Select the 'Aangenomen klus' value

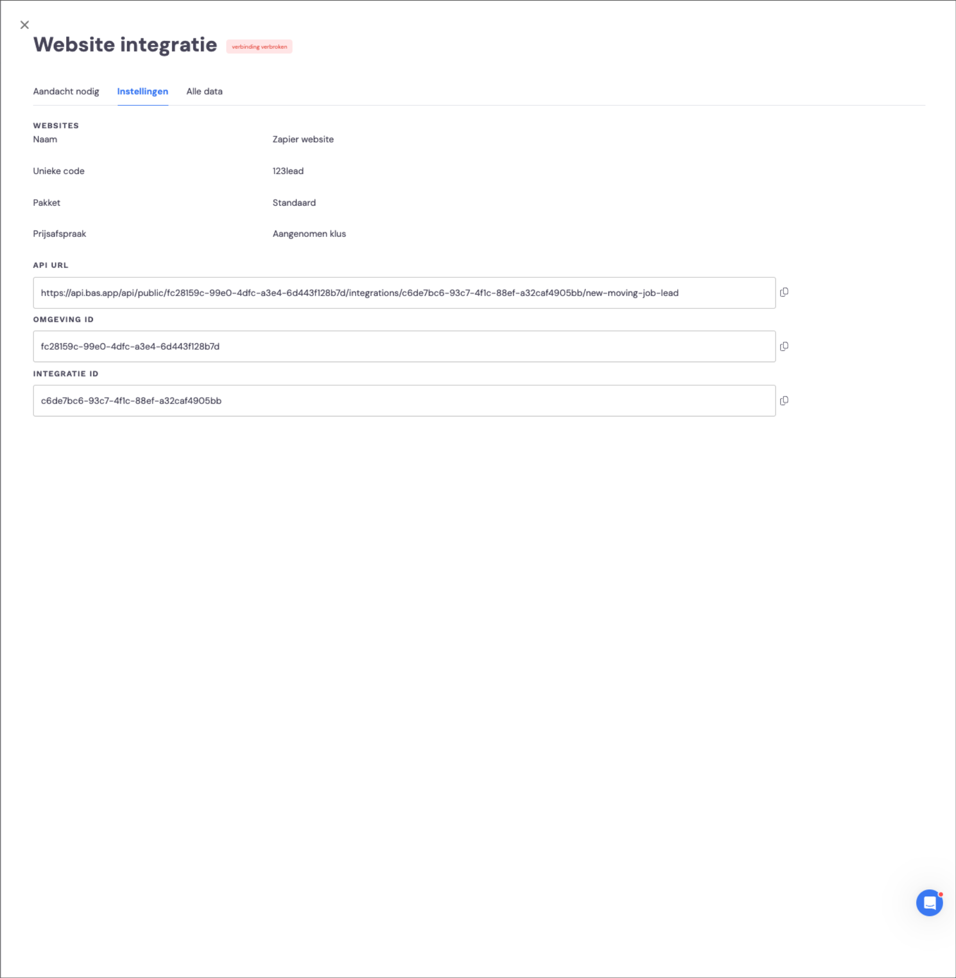click(x=309, y=234)
